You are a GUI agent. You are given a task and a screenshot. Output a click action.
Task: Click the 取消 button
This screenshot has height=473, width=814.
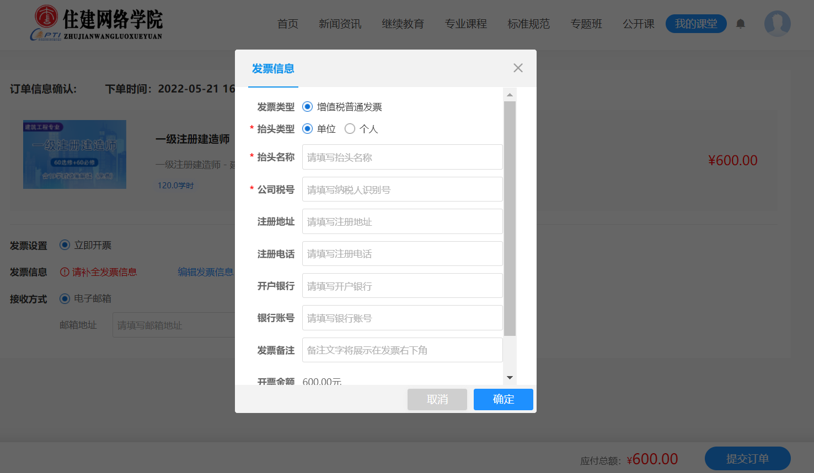click(437, 399)
